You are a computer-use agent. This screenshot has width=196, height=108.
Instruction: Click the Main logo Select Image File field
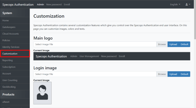(95, 44)
